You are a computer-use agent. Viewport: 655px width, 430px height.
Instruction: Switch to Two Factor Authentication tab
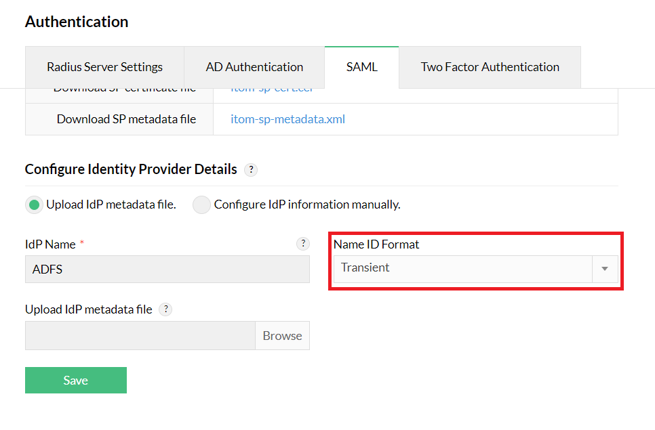tap(490, 67)
